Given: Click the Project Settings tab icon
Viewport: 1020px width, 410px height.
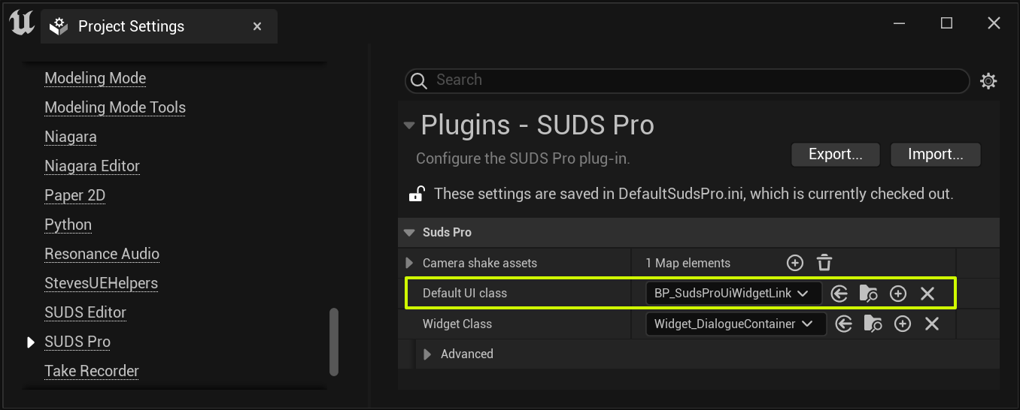Looking at the screenshot, I should pyautogui.click(x=58, y=27).
